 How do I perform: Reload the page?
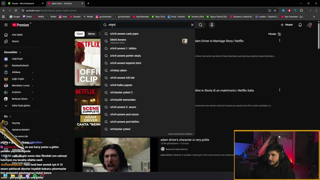(x=15, y=10)
